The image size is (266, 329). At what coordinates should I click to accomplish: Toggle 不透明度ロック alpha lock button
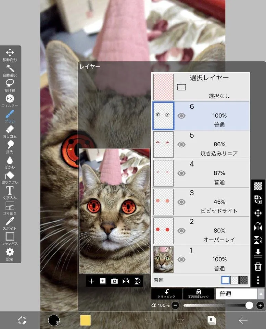(198, 294)
